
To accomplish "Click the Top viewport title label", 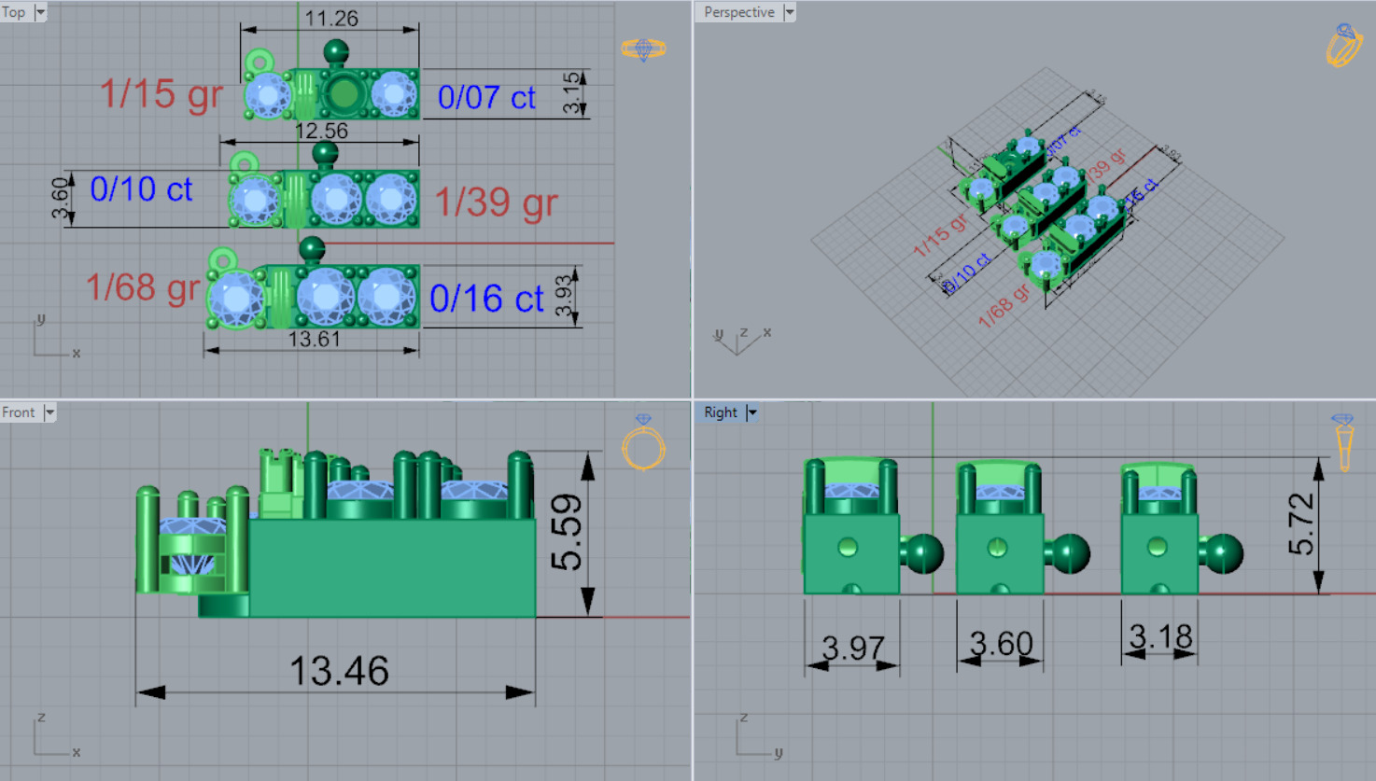I will [x=14, y=12].
